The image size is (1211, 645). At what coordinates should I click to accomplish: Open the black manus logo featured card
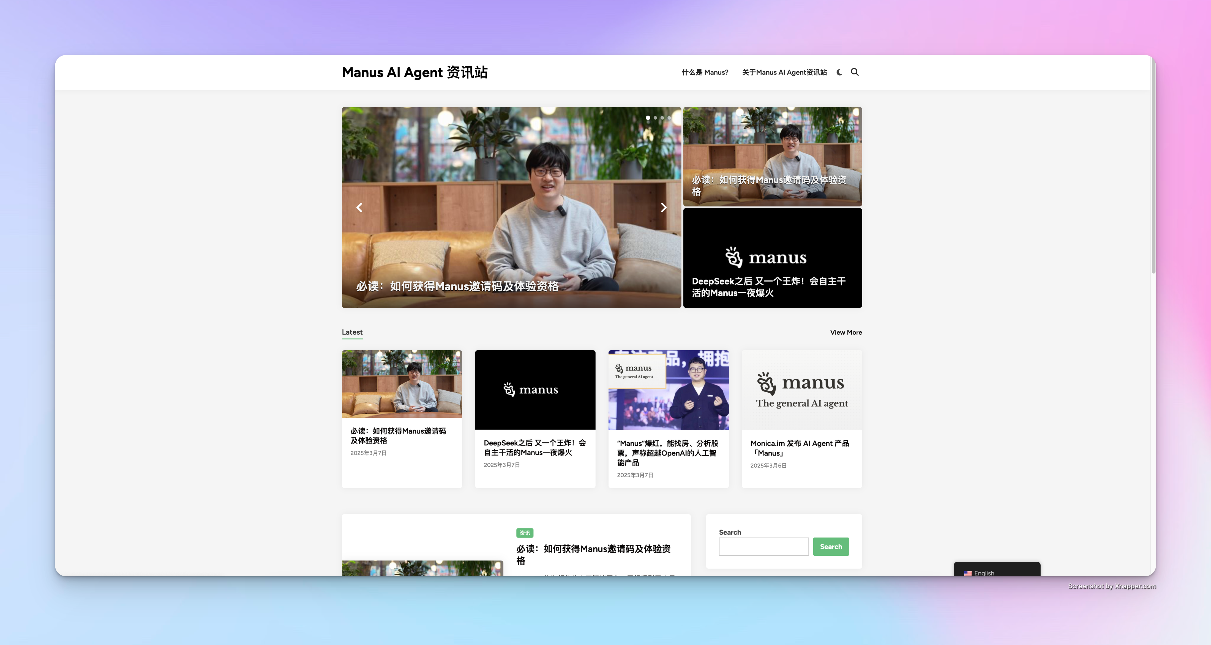click(x=772, y=257)
